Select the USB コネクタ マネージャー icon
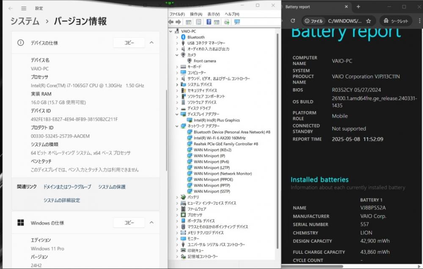The image size is (423, 269). pos(183,43)
